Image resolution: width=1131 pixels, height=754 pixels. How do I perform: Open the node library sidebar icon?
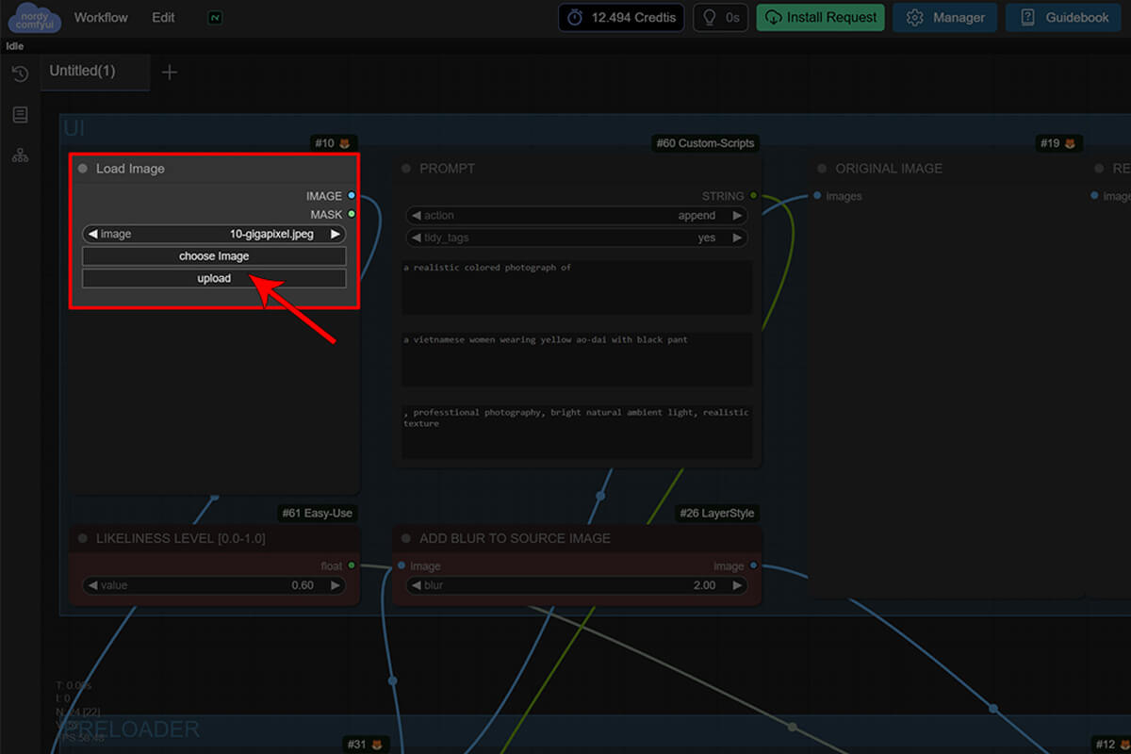[20, 115]
